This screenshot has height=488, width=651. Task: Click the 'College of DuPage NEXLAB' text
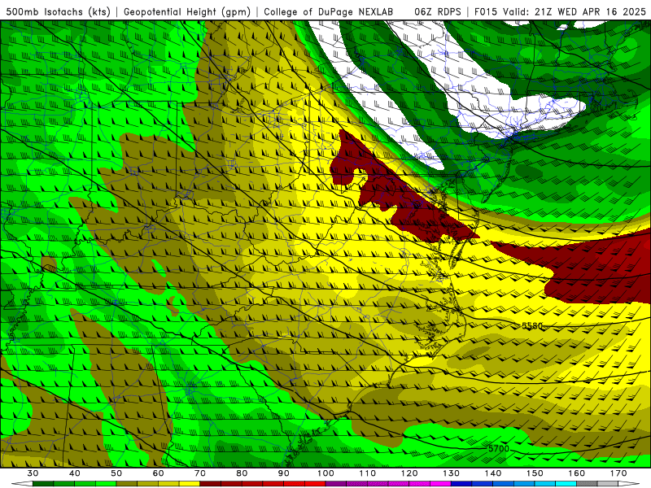tap(329, 12)
